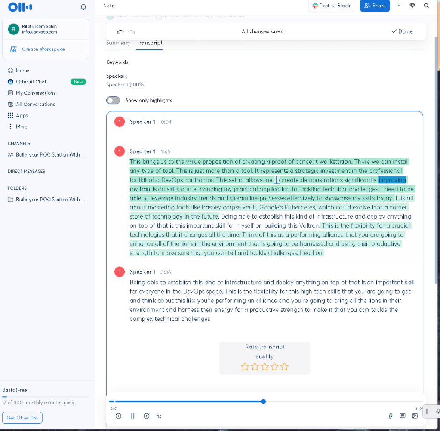Click the Share button
The image size is (440, 431).
point(375,6)
